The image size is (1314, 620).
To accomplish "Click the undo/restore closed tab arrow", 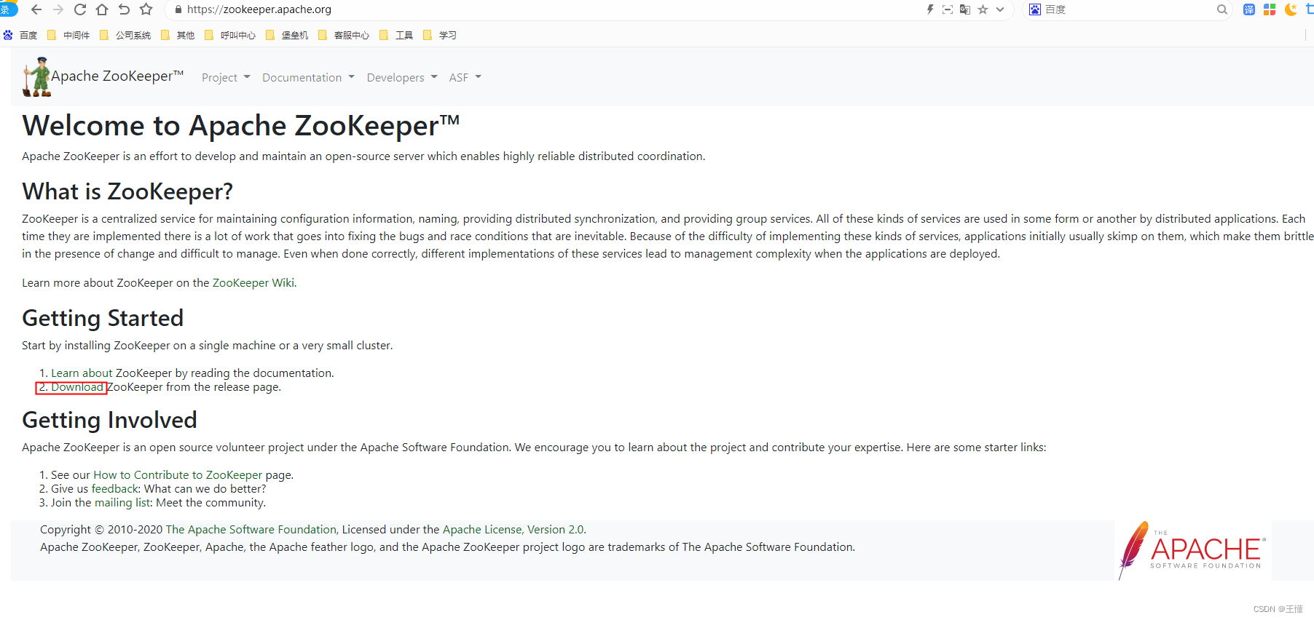I will (x=124, y=9).
